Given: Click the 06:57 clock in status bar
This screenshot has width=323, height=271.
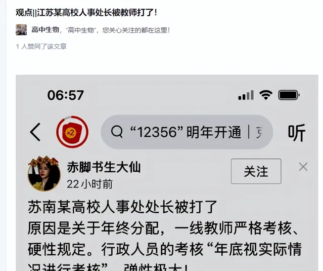Looking at the screenshot, I should [66, 95].
